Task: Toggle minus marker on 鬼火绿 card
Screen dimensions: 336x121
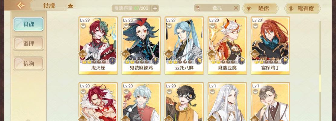Action: (83, 26)
